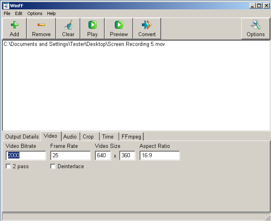Open the FFmpeg tab

(x=131, y=136)
